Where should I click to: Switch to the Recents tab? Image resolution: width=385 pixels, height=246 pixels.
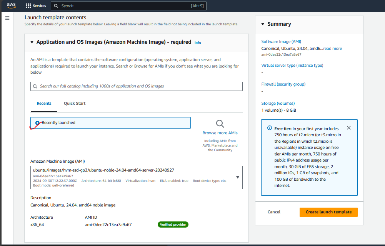pyautogui.click(x=44, y=103)
